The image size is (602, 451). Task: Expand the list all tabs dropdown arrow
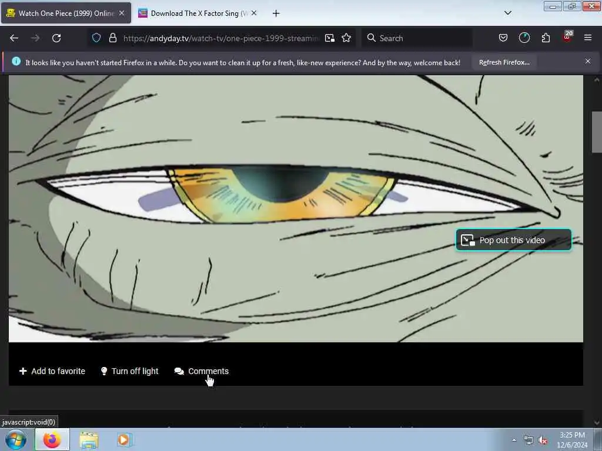click(508, 13)
